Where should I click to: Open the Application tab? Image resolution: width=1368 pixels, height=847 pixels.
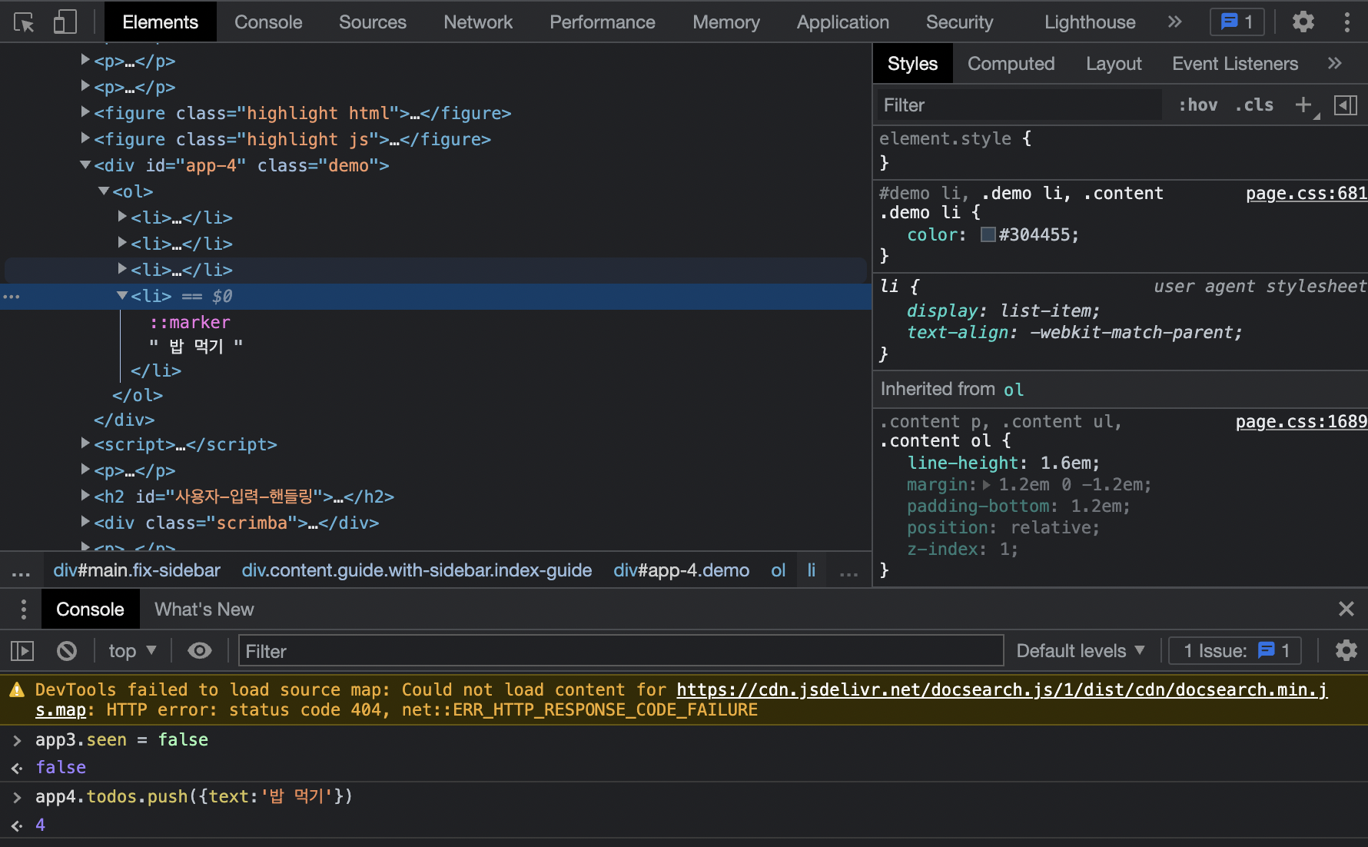click(x=843, y=22)
